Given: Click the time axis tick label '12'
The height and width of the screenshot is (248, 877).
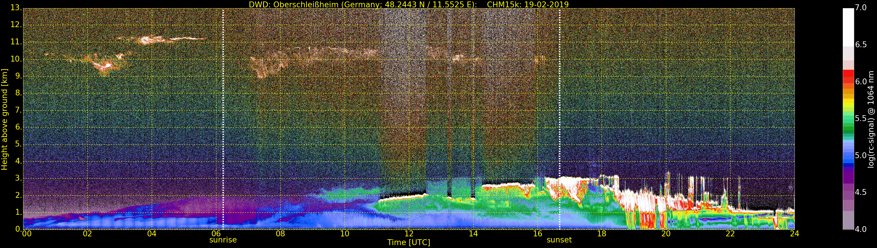Looking at the screenshot, I should [409, 234].
